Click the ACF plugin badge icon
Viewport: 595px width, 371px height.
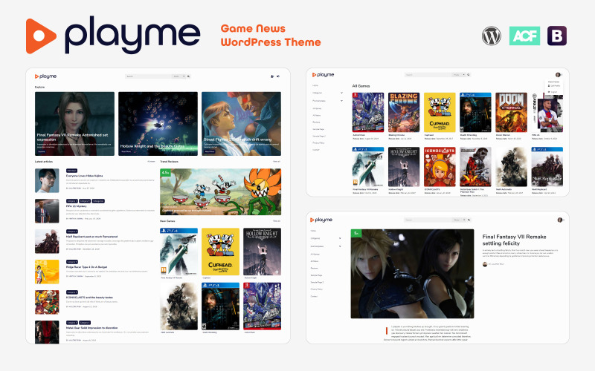coord(524,36)
